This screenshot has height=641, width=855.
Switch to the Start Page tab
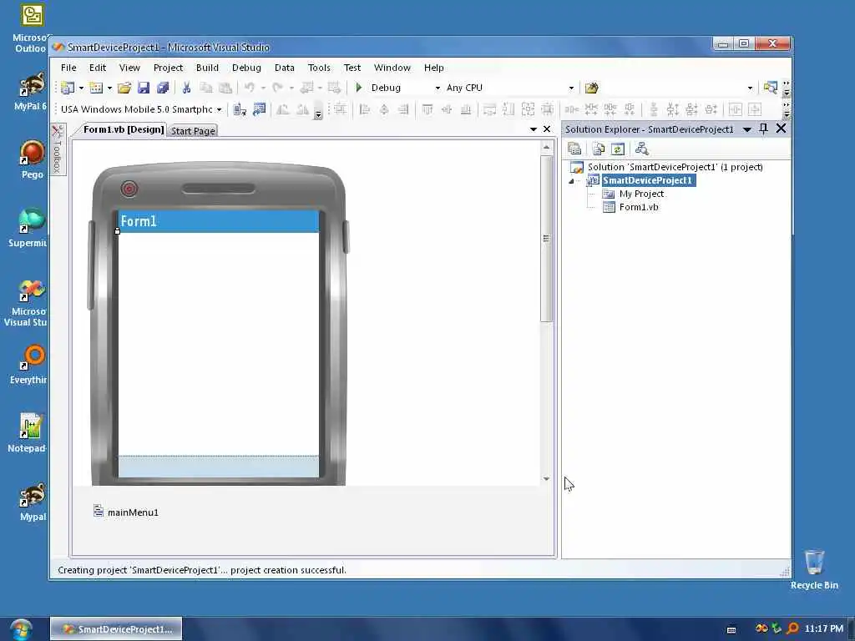(193, 131)
